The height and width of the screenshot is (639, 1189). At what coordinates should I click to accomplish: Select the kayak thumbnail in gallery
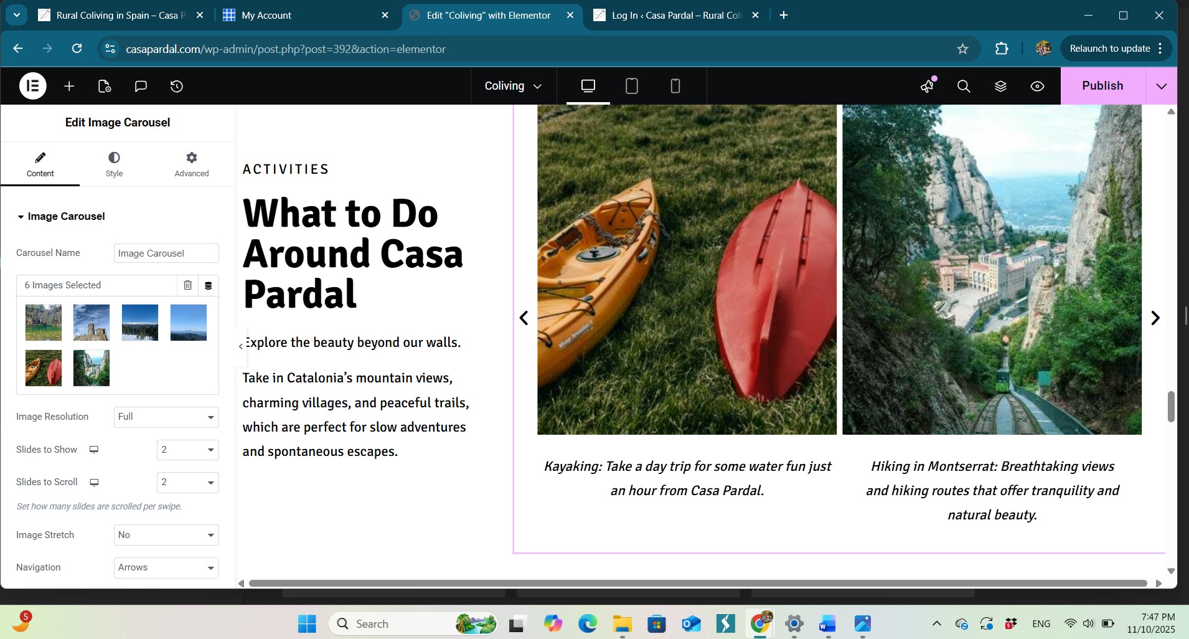click(x=44, y=368)
